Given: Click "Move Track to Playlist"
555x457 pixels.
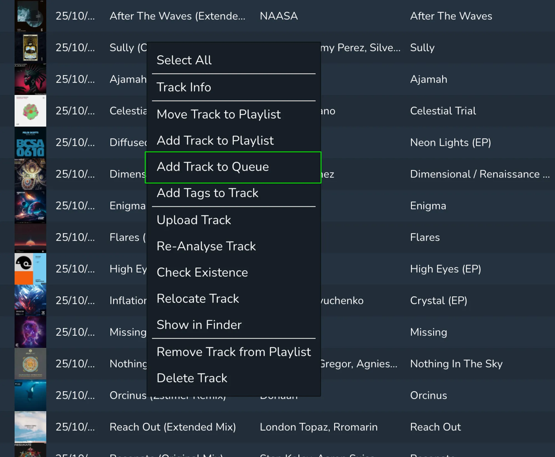Looking at the screenshot, I should [x=219, y=114].
